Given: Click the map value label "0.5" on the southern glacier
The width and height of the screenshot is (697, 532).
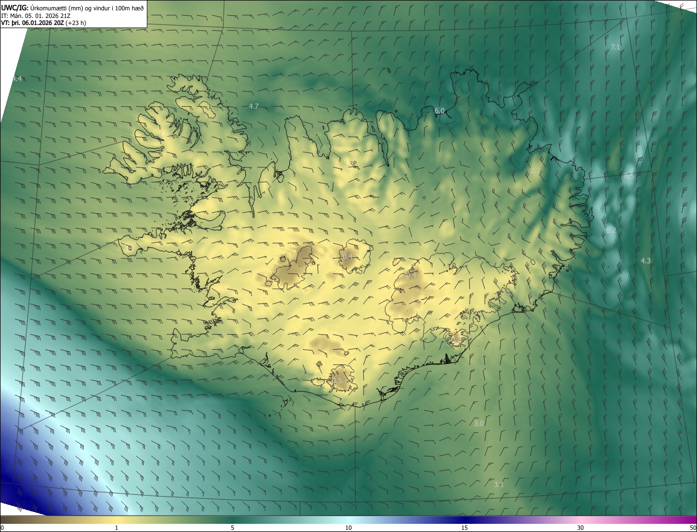Looking at the screenshot, I should click(x=337, y=381).
